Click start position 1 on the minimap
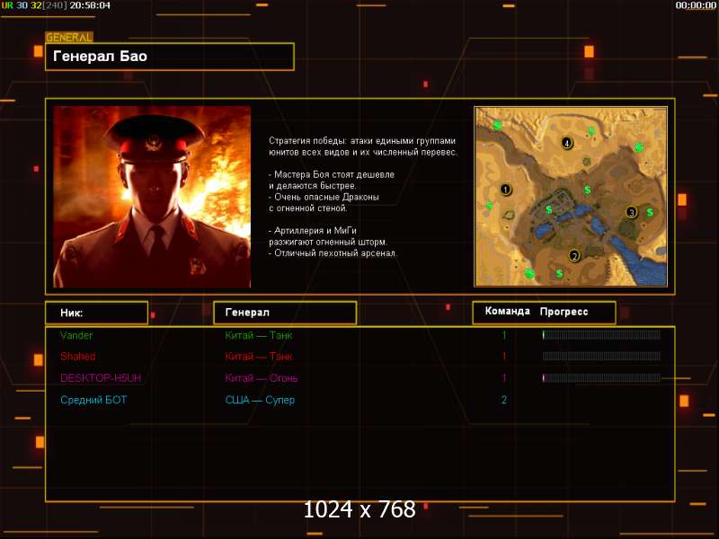 pos(505,190)
